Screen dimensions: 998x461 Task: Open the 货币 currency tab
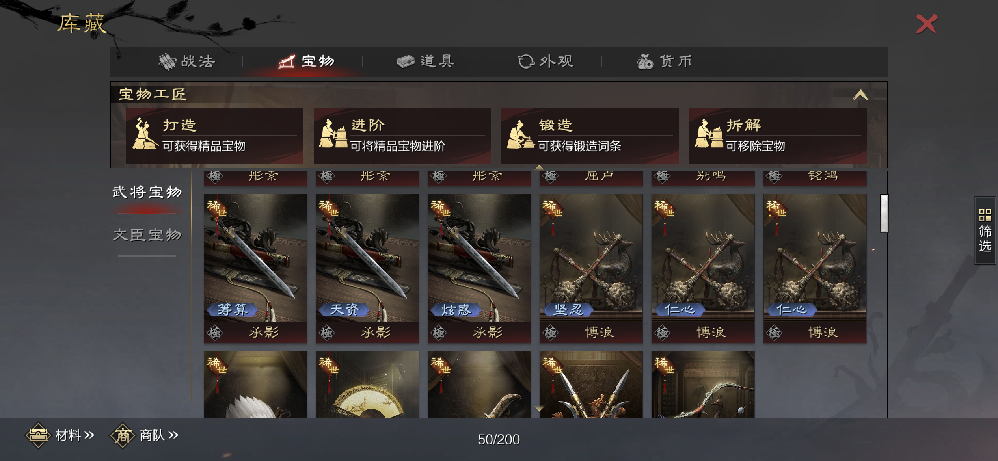click(x=665, y=61)
